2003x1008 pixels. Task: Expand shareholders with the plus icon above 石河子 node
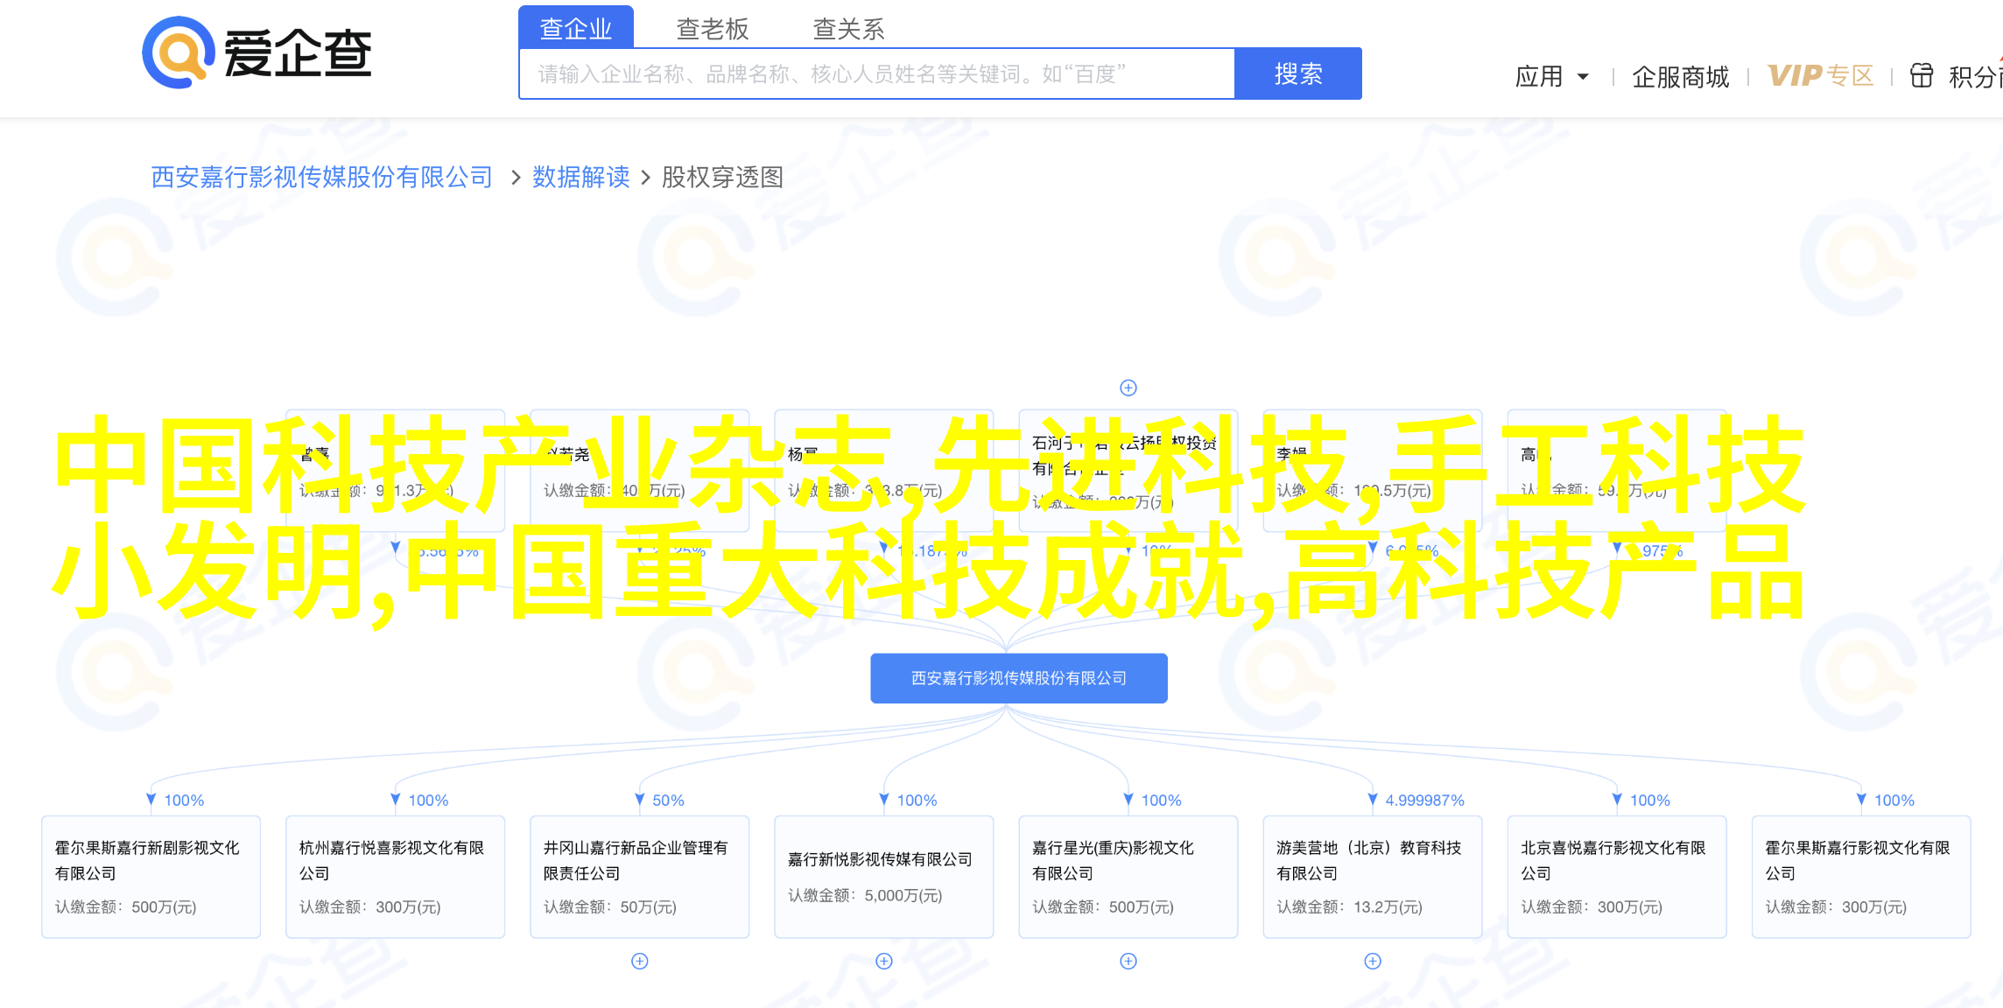point(1128,388)
